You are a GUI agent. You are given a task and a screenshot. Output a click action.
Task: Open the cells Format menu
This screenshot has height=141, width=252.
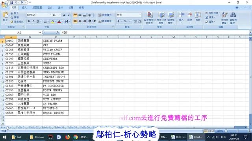[198, 18]
